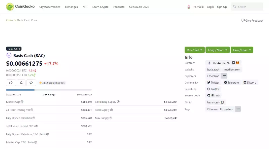The width and height of the screenshot is (269, 149).
Task: Click the share arrow button
Action: coord(11,83)
